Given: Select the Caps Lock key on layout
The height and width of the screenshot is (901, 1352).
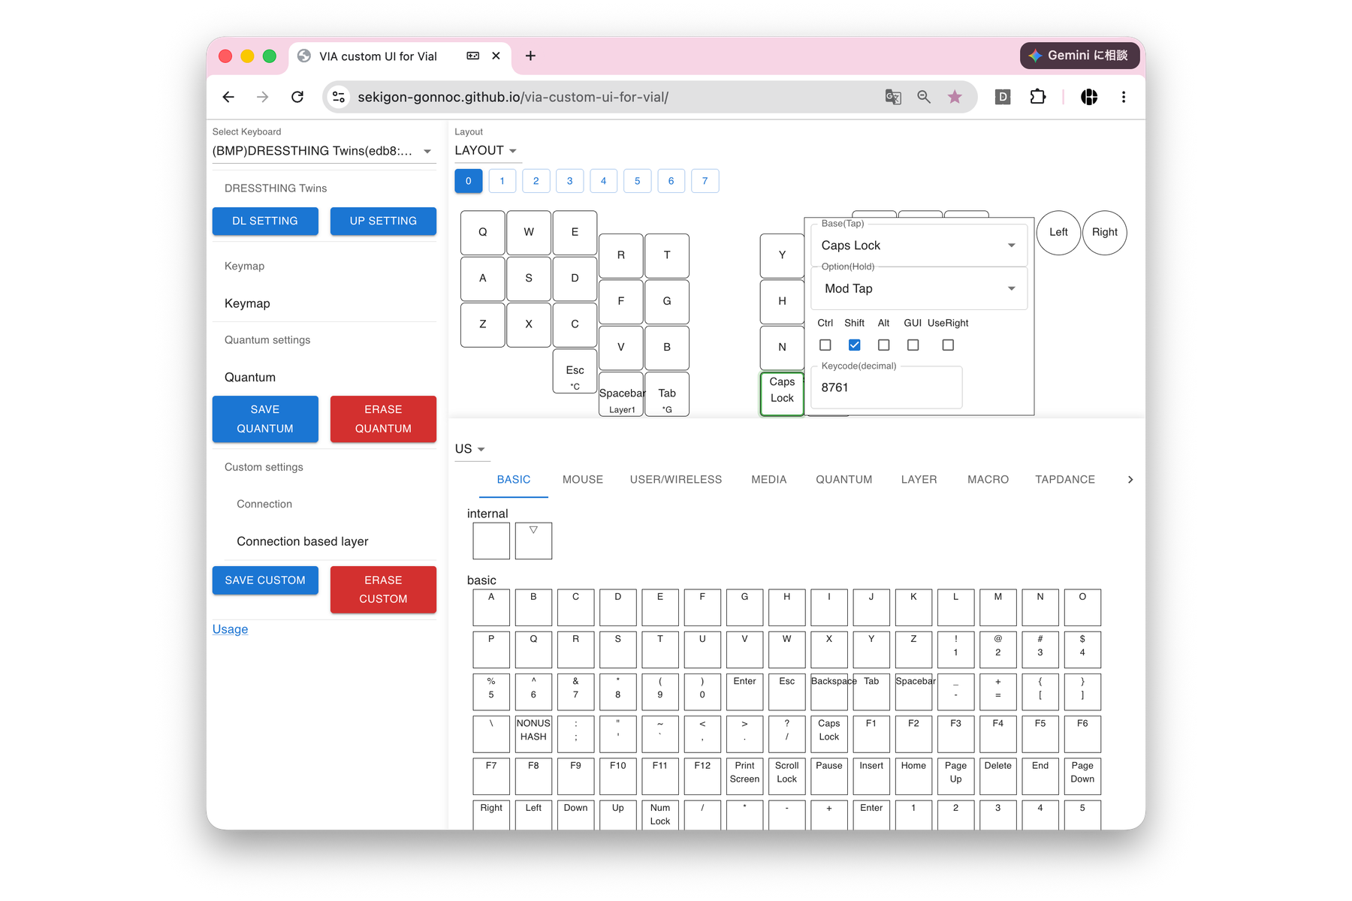Looking at the screenshot, I should pos(782,393).
